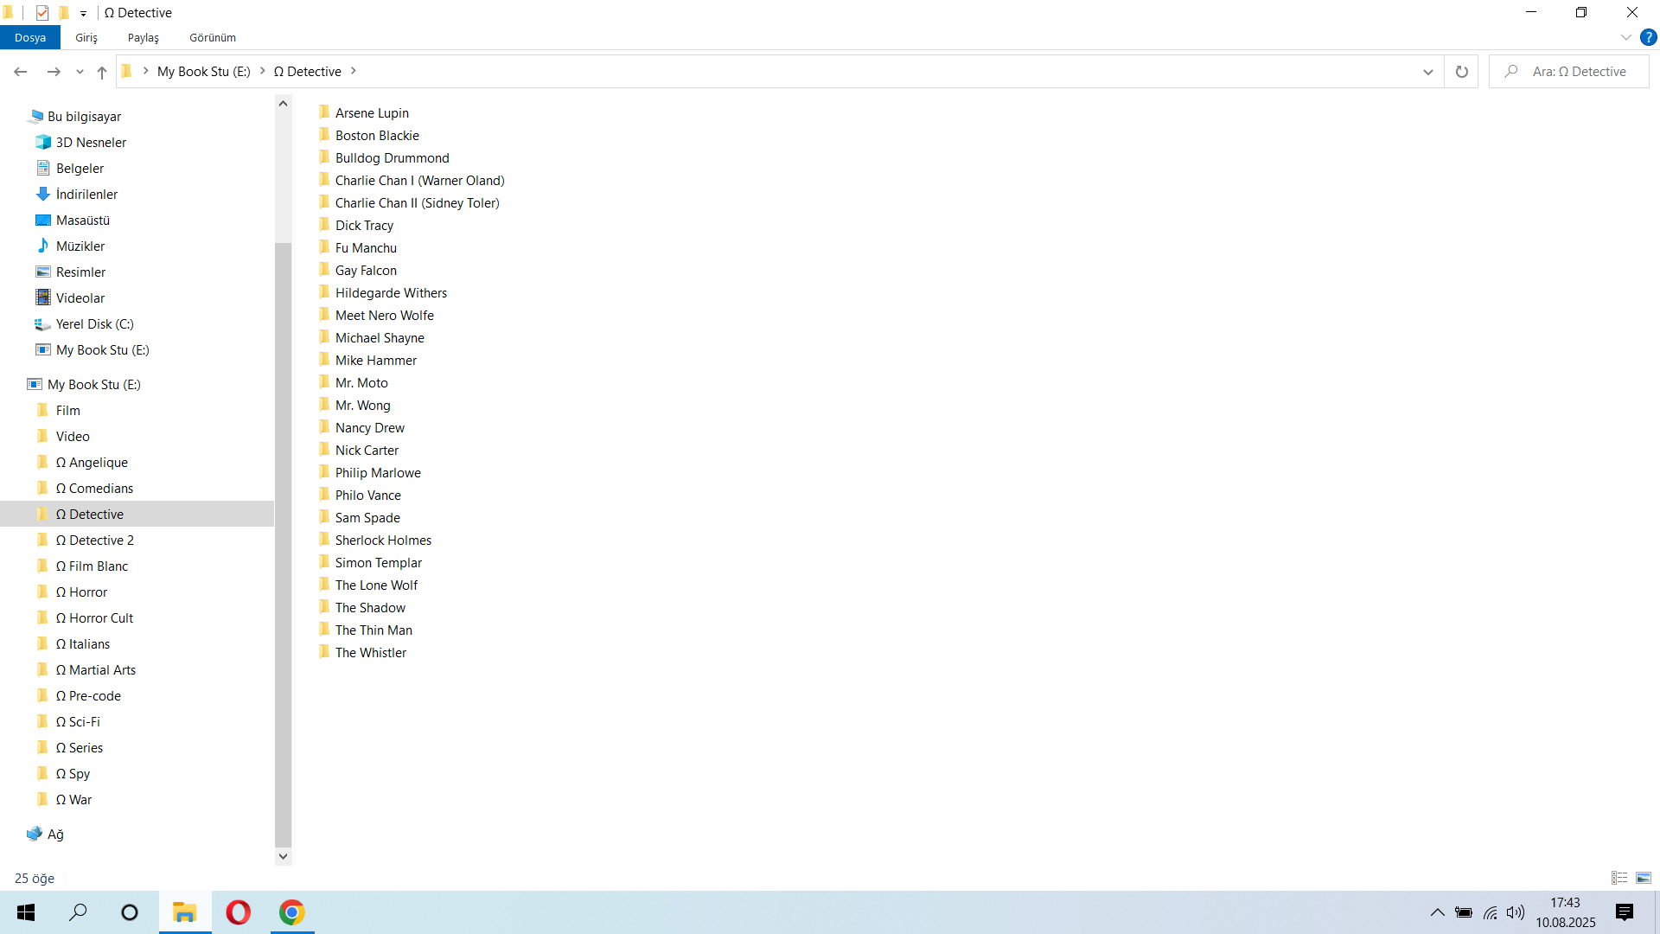Open the Help question mark icon

click(1648, 37)
